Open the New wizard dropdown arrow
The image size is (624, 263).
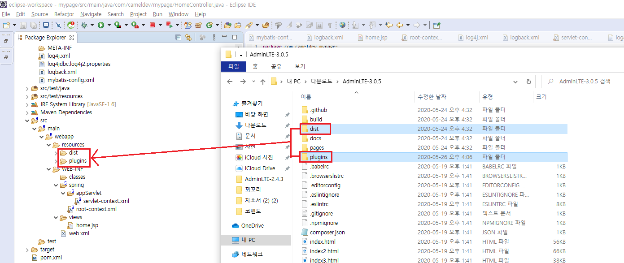[x=14, y=25]
